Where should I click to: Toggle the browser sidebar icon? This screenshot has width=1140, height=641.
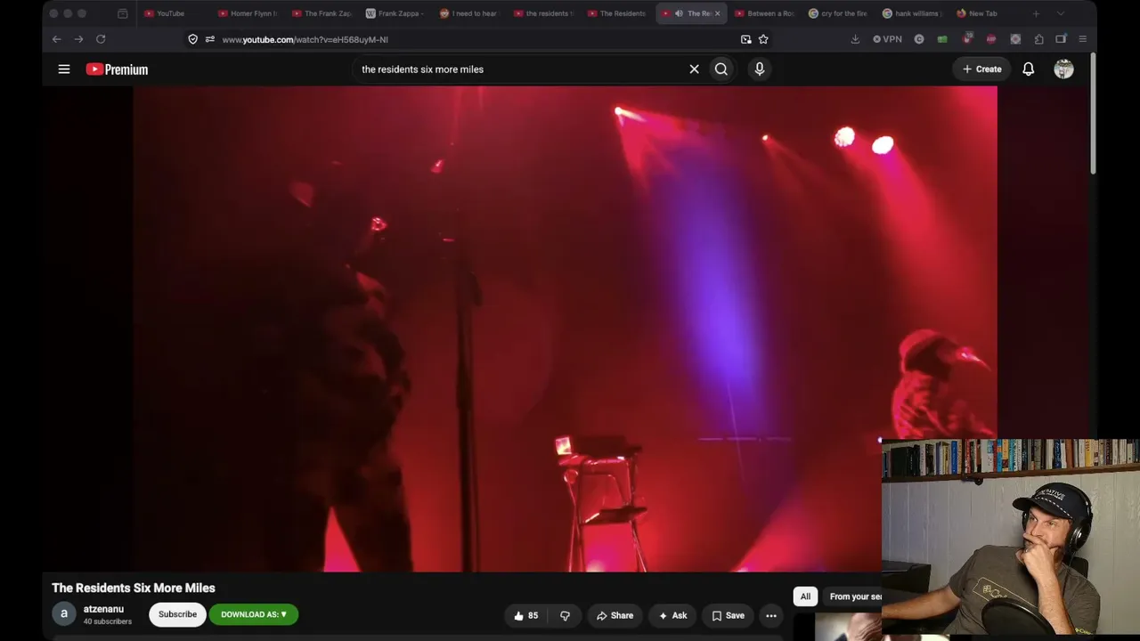click(x=1061, y=39)
